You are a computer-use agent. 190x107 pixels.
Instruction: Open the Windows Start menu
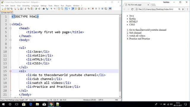3,104
